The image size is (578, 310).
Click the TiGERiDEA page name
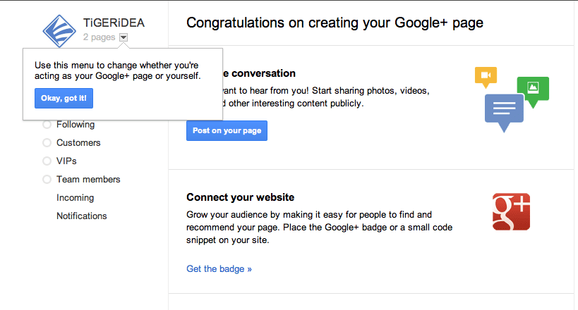tap(114, 23)
